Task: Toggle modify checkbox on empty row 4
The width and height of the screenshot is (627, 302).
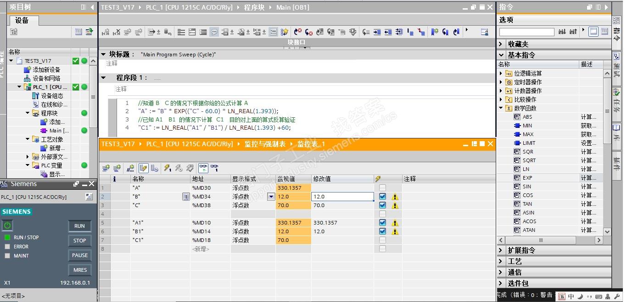Action: pos(382,214)
